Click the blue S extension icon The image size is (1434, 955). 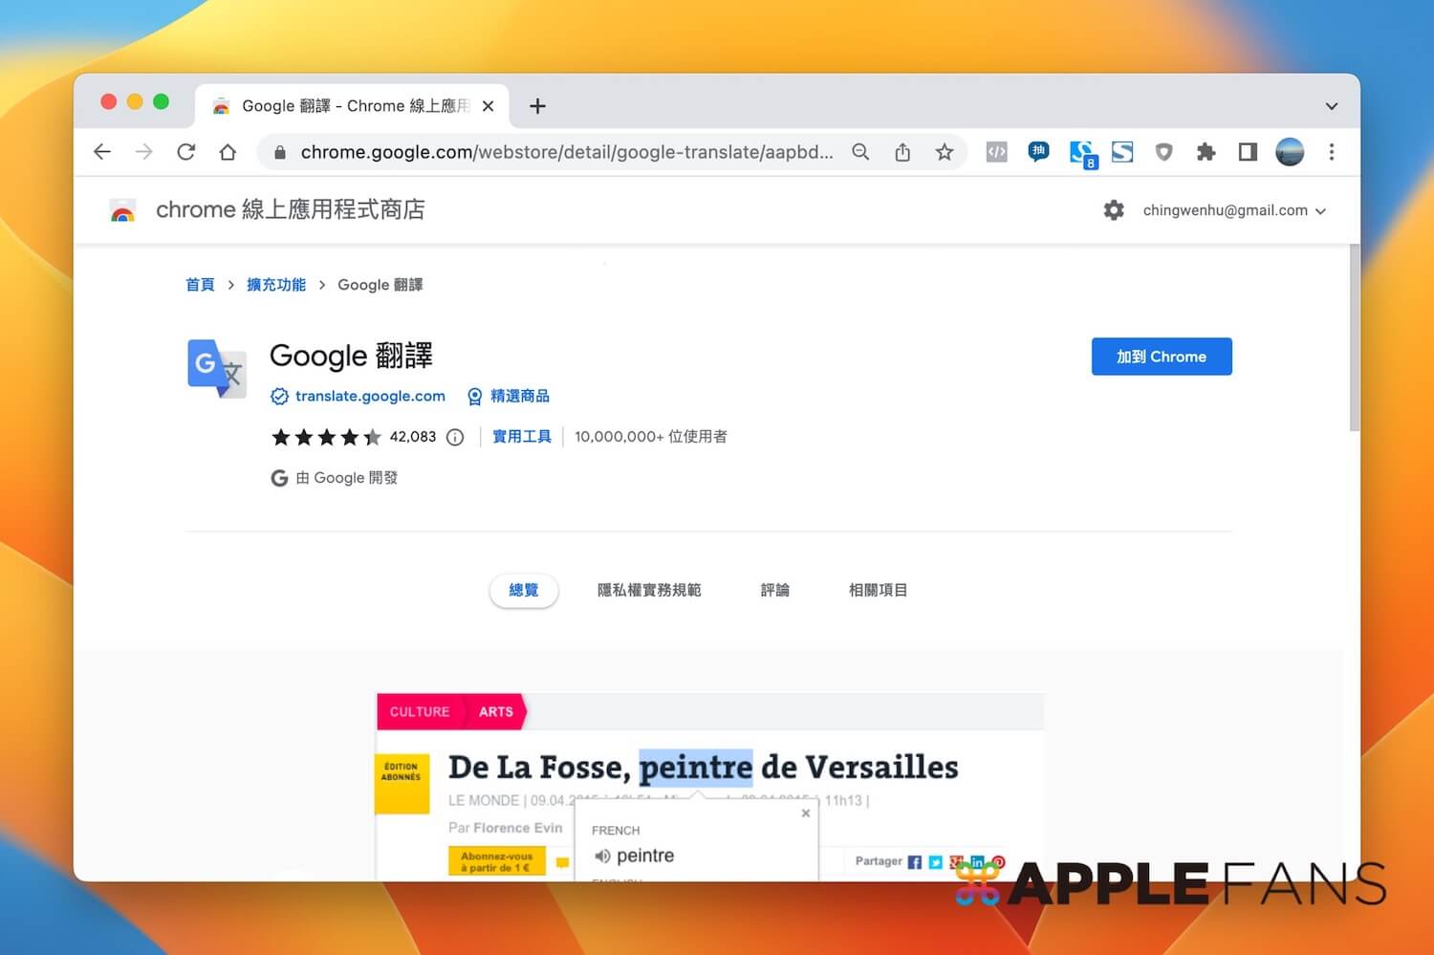point(1121,151)
